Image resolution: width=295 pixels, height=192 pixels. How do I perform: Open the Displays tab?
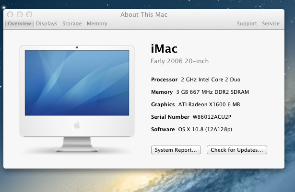point(47,23)
